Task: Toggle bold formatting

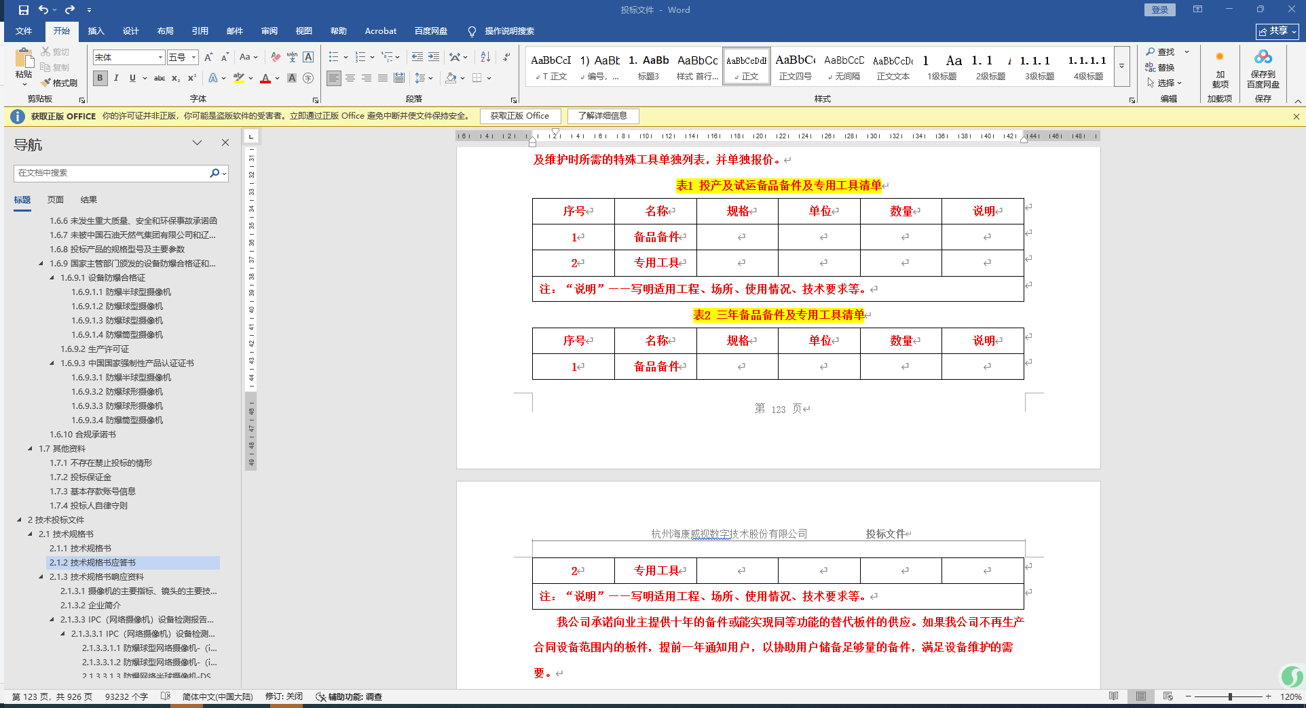Action: point(100,78)
